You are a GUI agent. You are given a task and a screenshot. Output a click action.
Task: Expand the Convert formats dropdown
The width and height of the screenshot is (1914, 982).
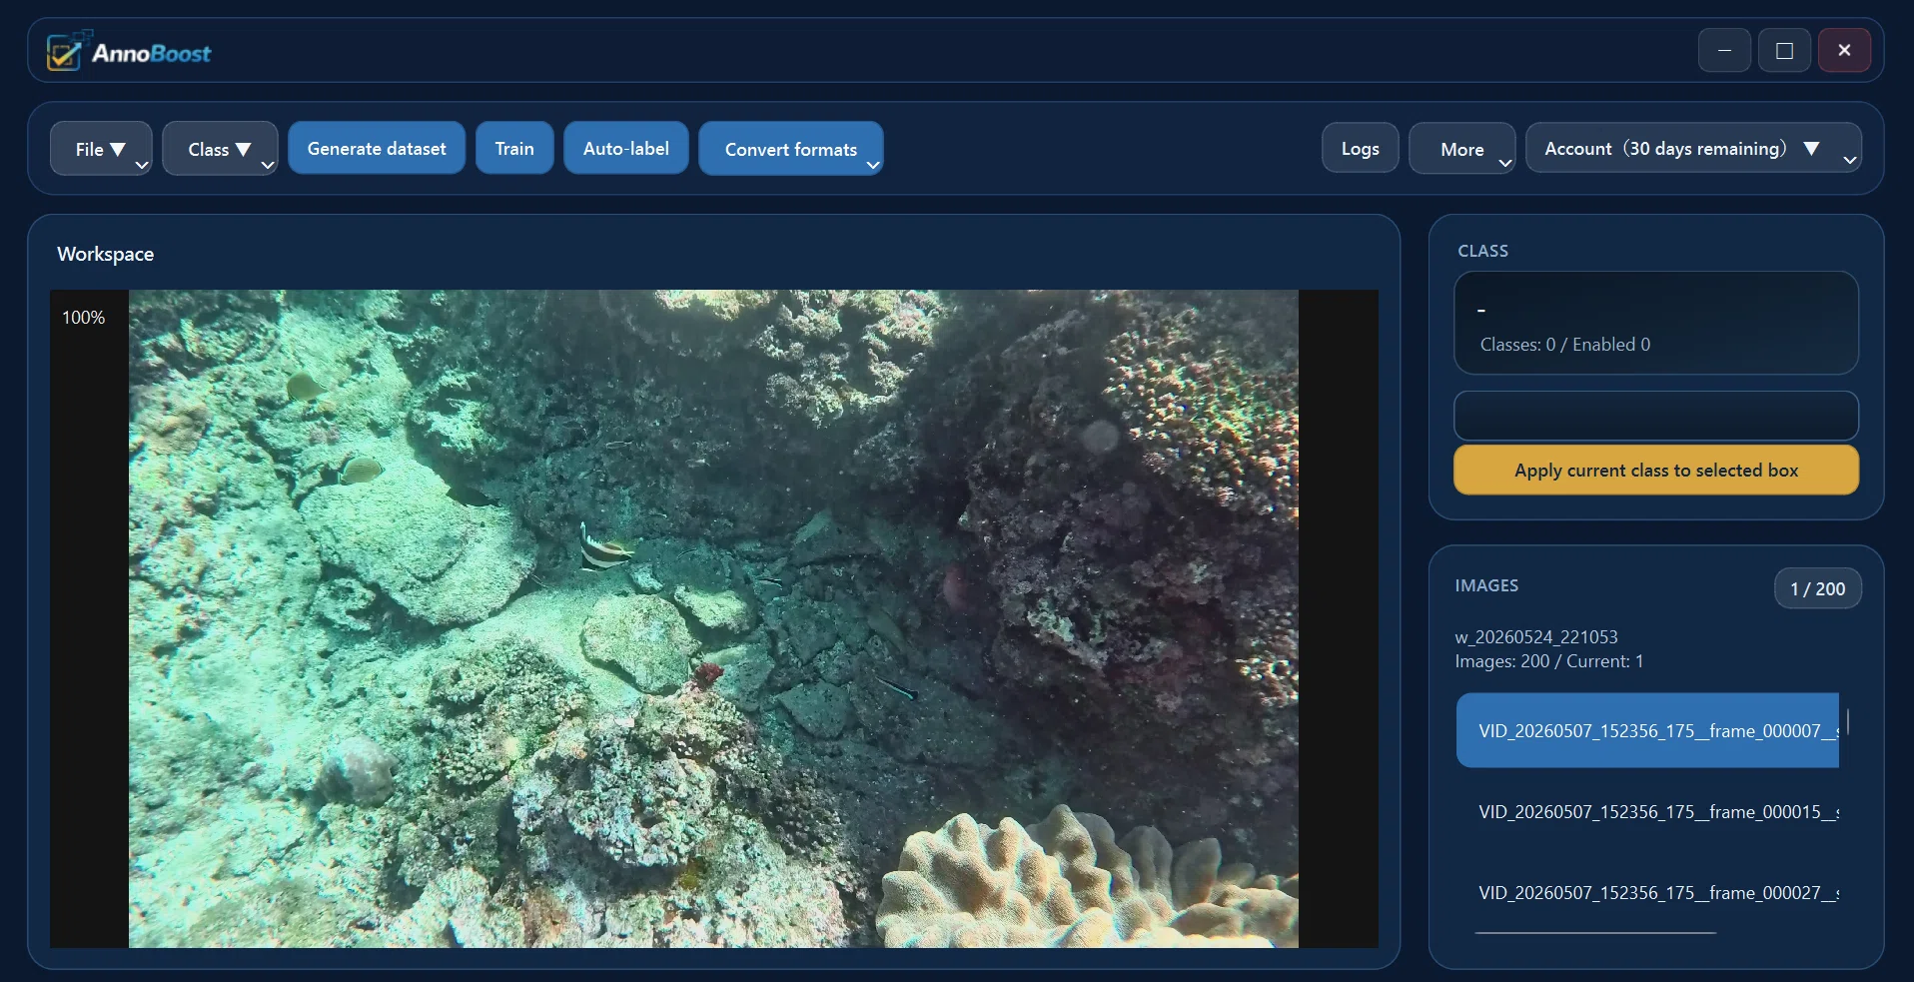[x=790, y=149]
